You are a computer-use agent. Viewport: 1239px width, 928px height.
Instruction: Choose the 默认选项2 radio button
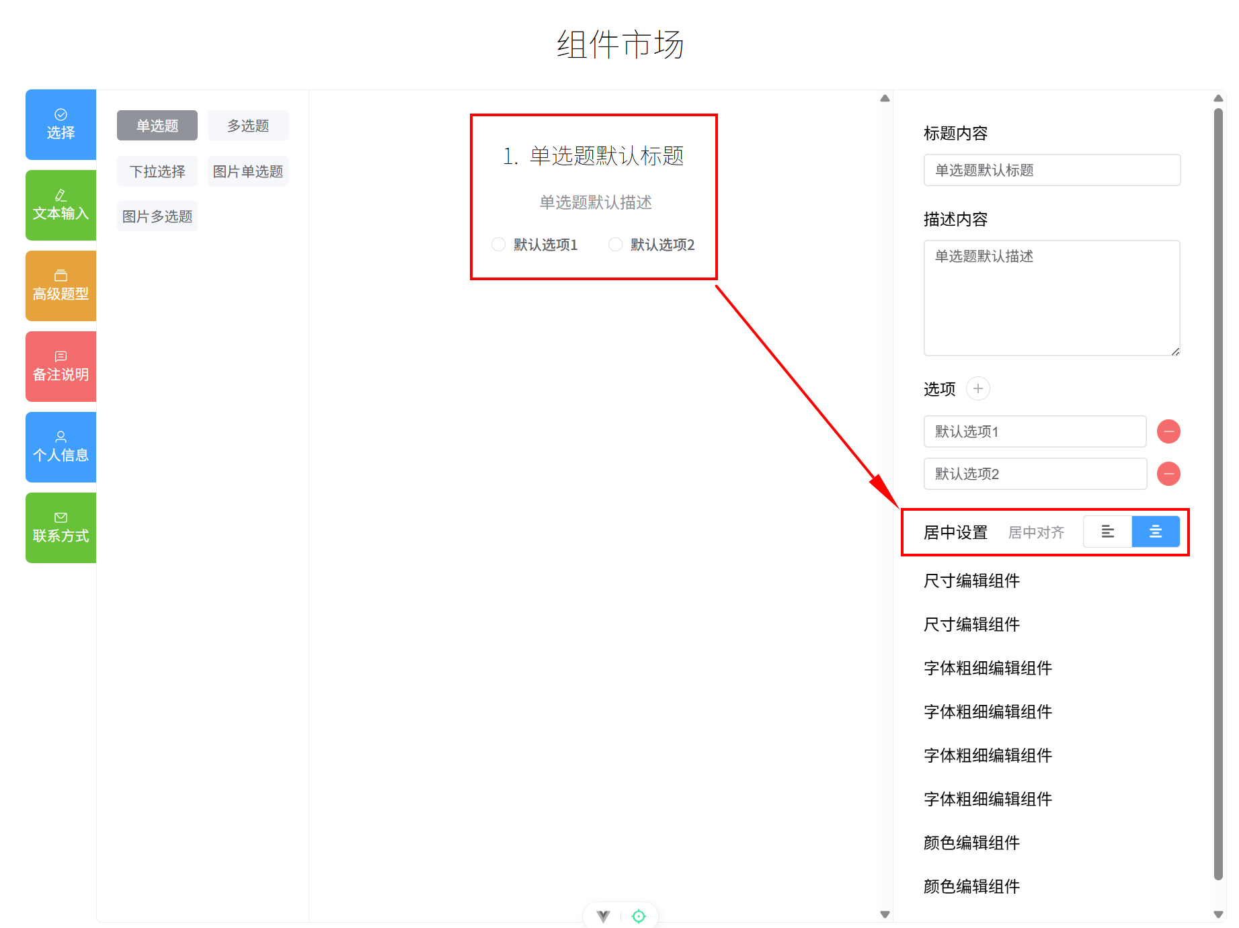[615, 244]
